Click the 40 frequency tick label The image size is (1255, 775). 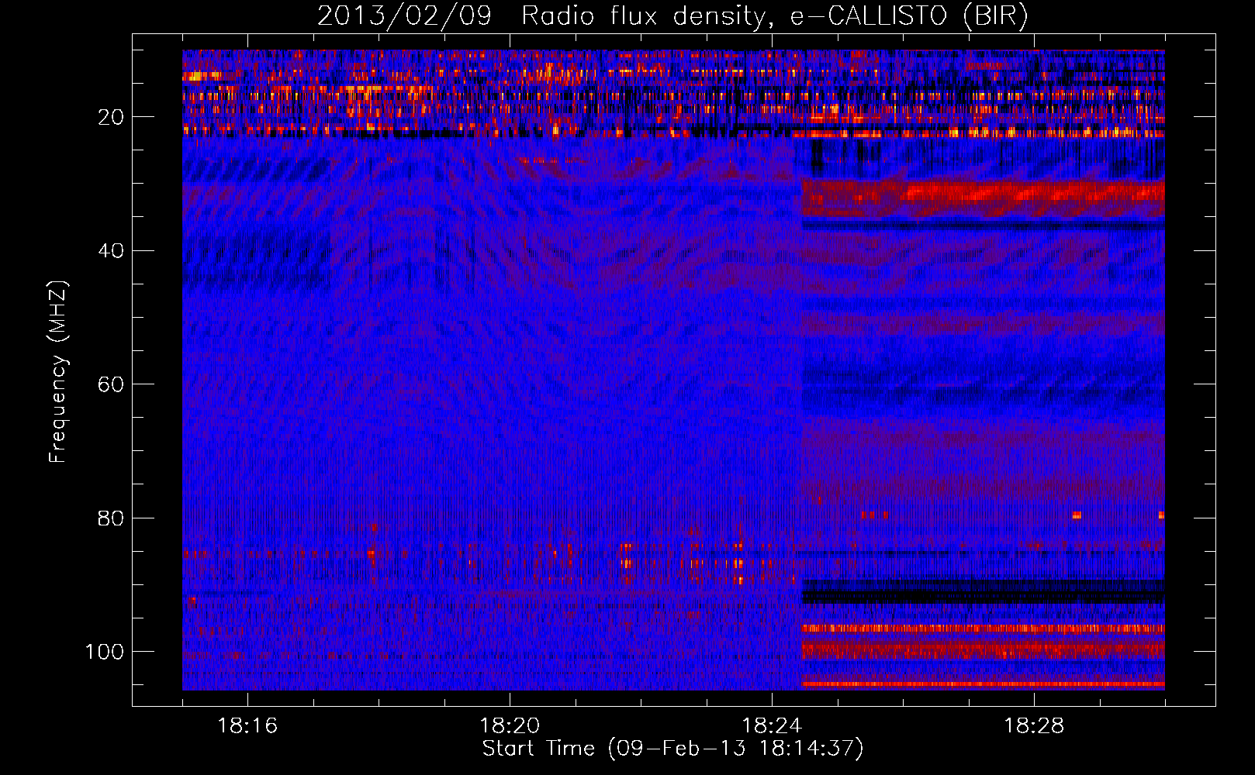coord(111,251)
